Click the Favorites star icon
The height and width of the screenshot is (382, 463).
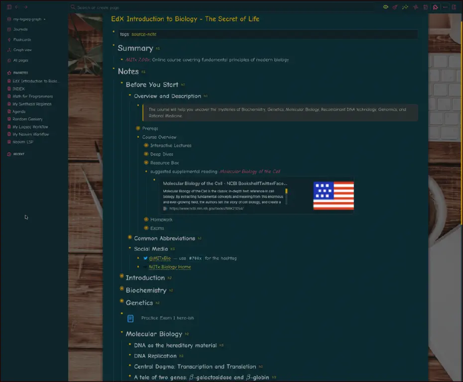9,73
